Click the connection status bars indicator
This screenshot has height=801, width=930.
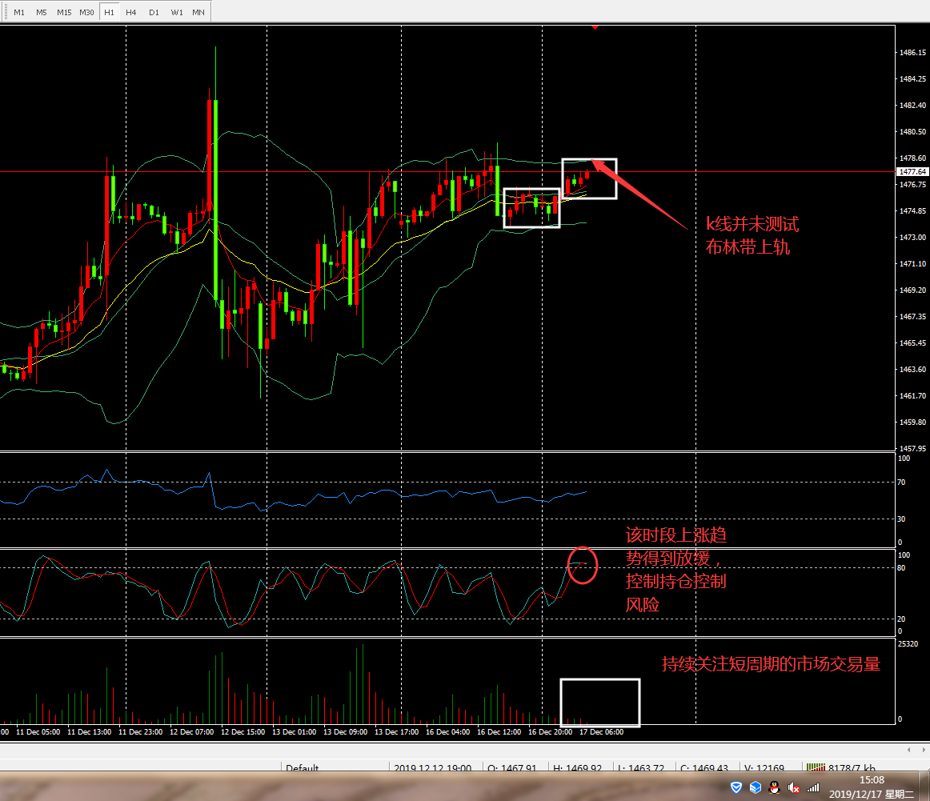pyautogui.click(x=816, y=768)
